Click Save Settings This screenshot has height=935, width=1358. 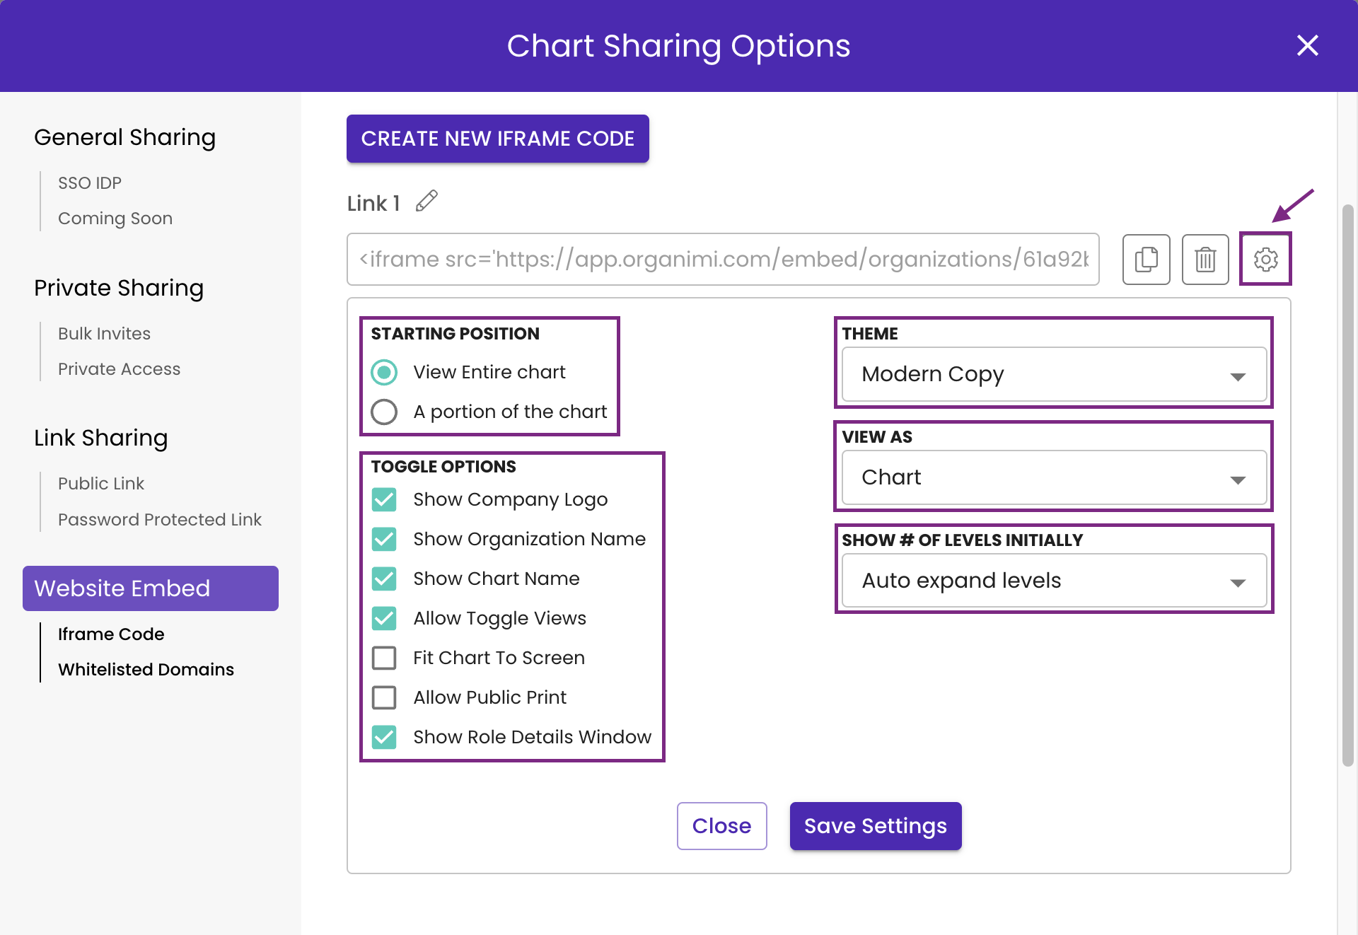(875, 825)
